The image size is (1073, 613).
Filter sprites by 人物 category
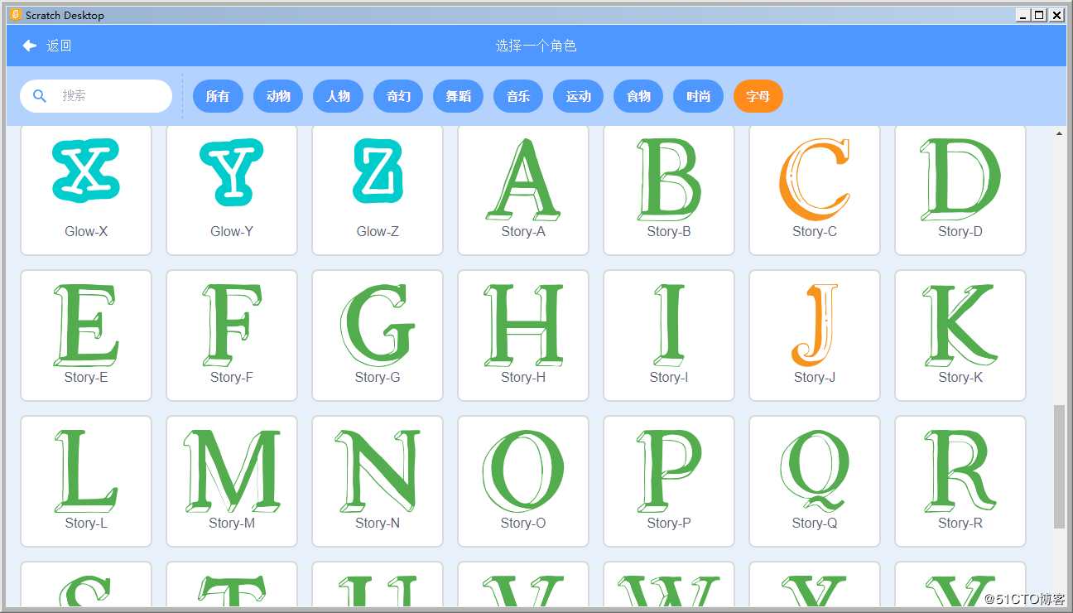click(x=338, y=96)
